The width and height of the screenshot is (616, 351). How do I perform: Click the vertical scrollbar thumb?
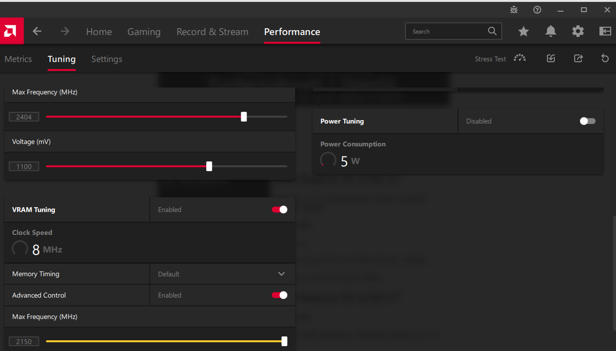tap(614, 272)
